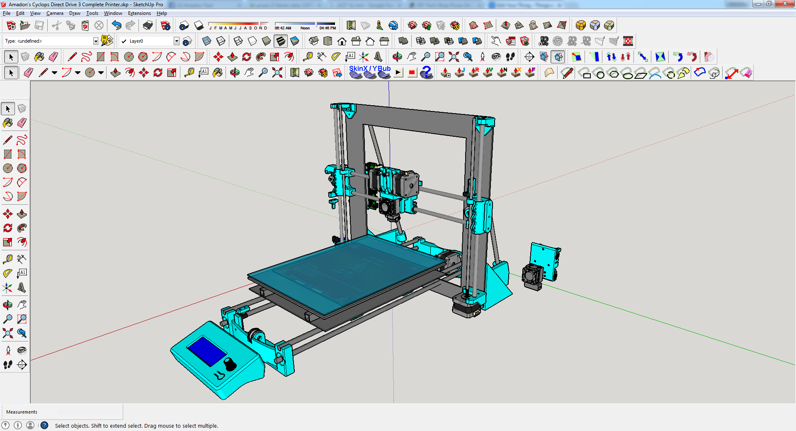Select Look Around eye tool in left palette
Viewport: 796px width, 431px height.
pyautogui.click(x=22, y=351)
